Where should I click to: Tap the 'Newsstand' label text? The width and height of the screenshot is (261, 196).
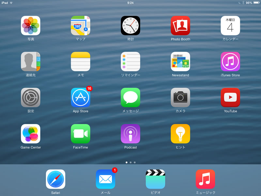[x=180, y=75]
